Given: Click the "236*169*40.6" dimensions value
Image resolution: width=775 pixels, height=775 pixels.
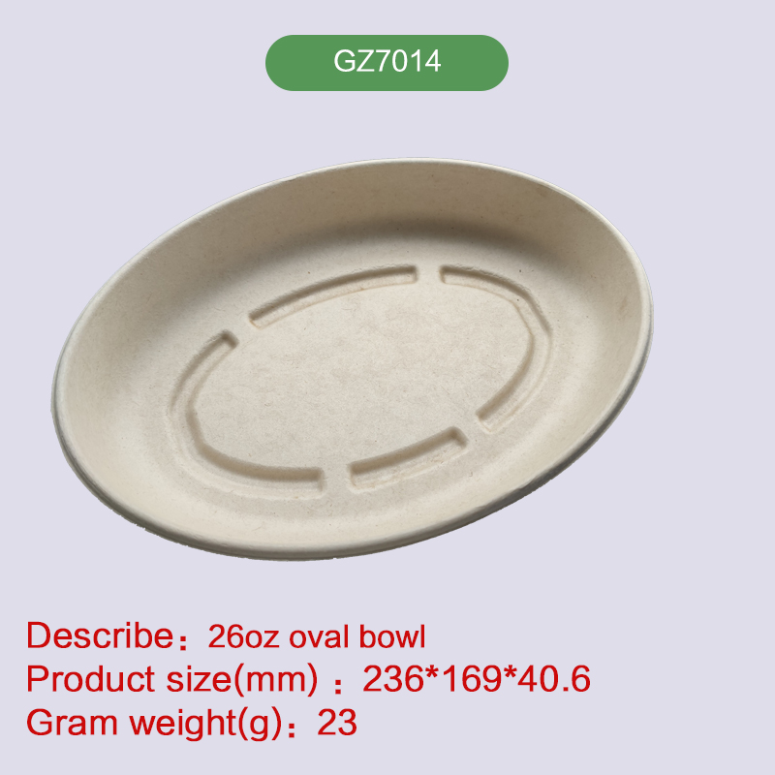Looking at the screenshot, I should click(x=477, y=679).
